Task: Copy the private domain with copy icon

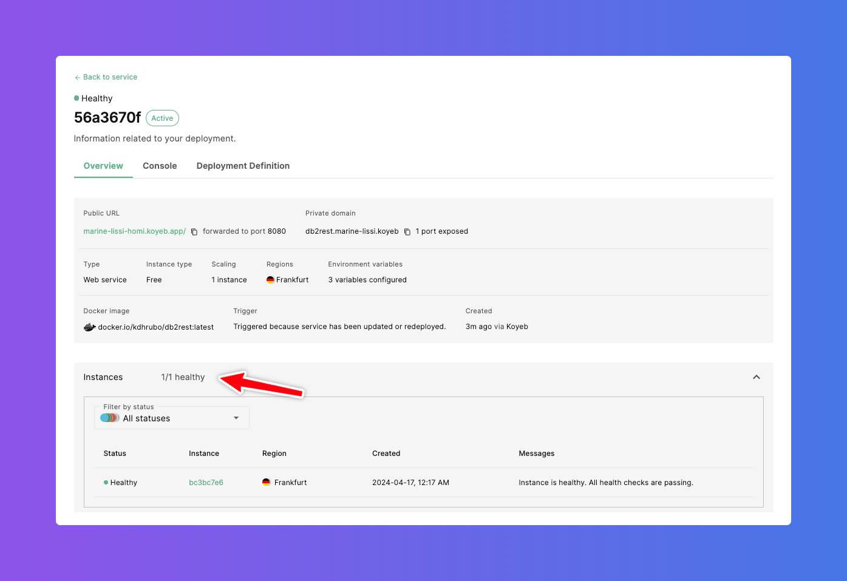Action: 407,232
